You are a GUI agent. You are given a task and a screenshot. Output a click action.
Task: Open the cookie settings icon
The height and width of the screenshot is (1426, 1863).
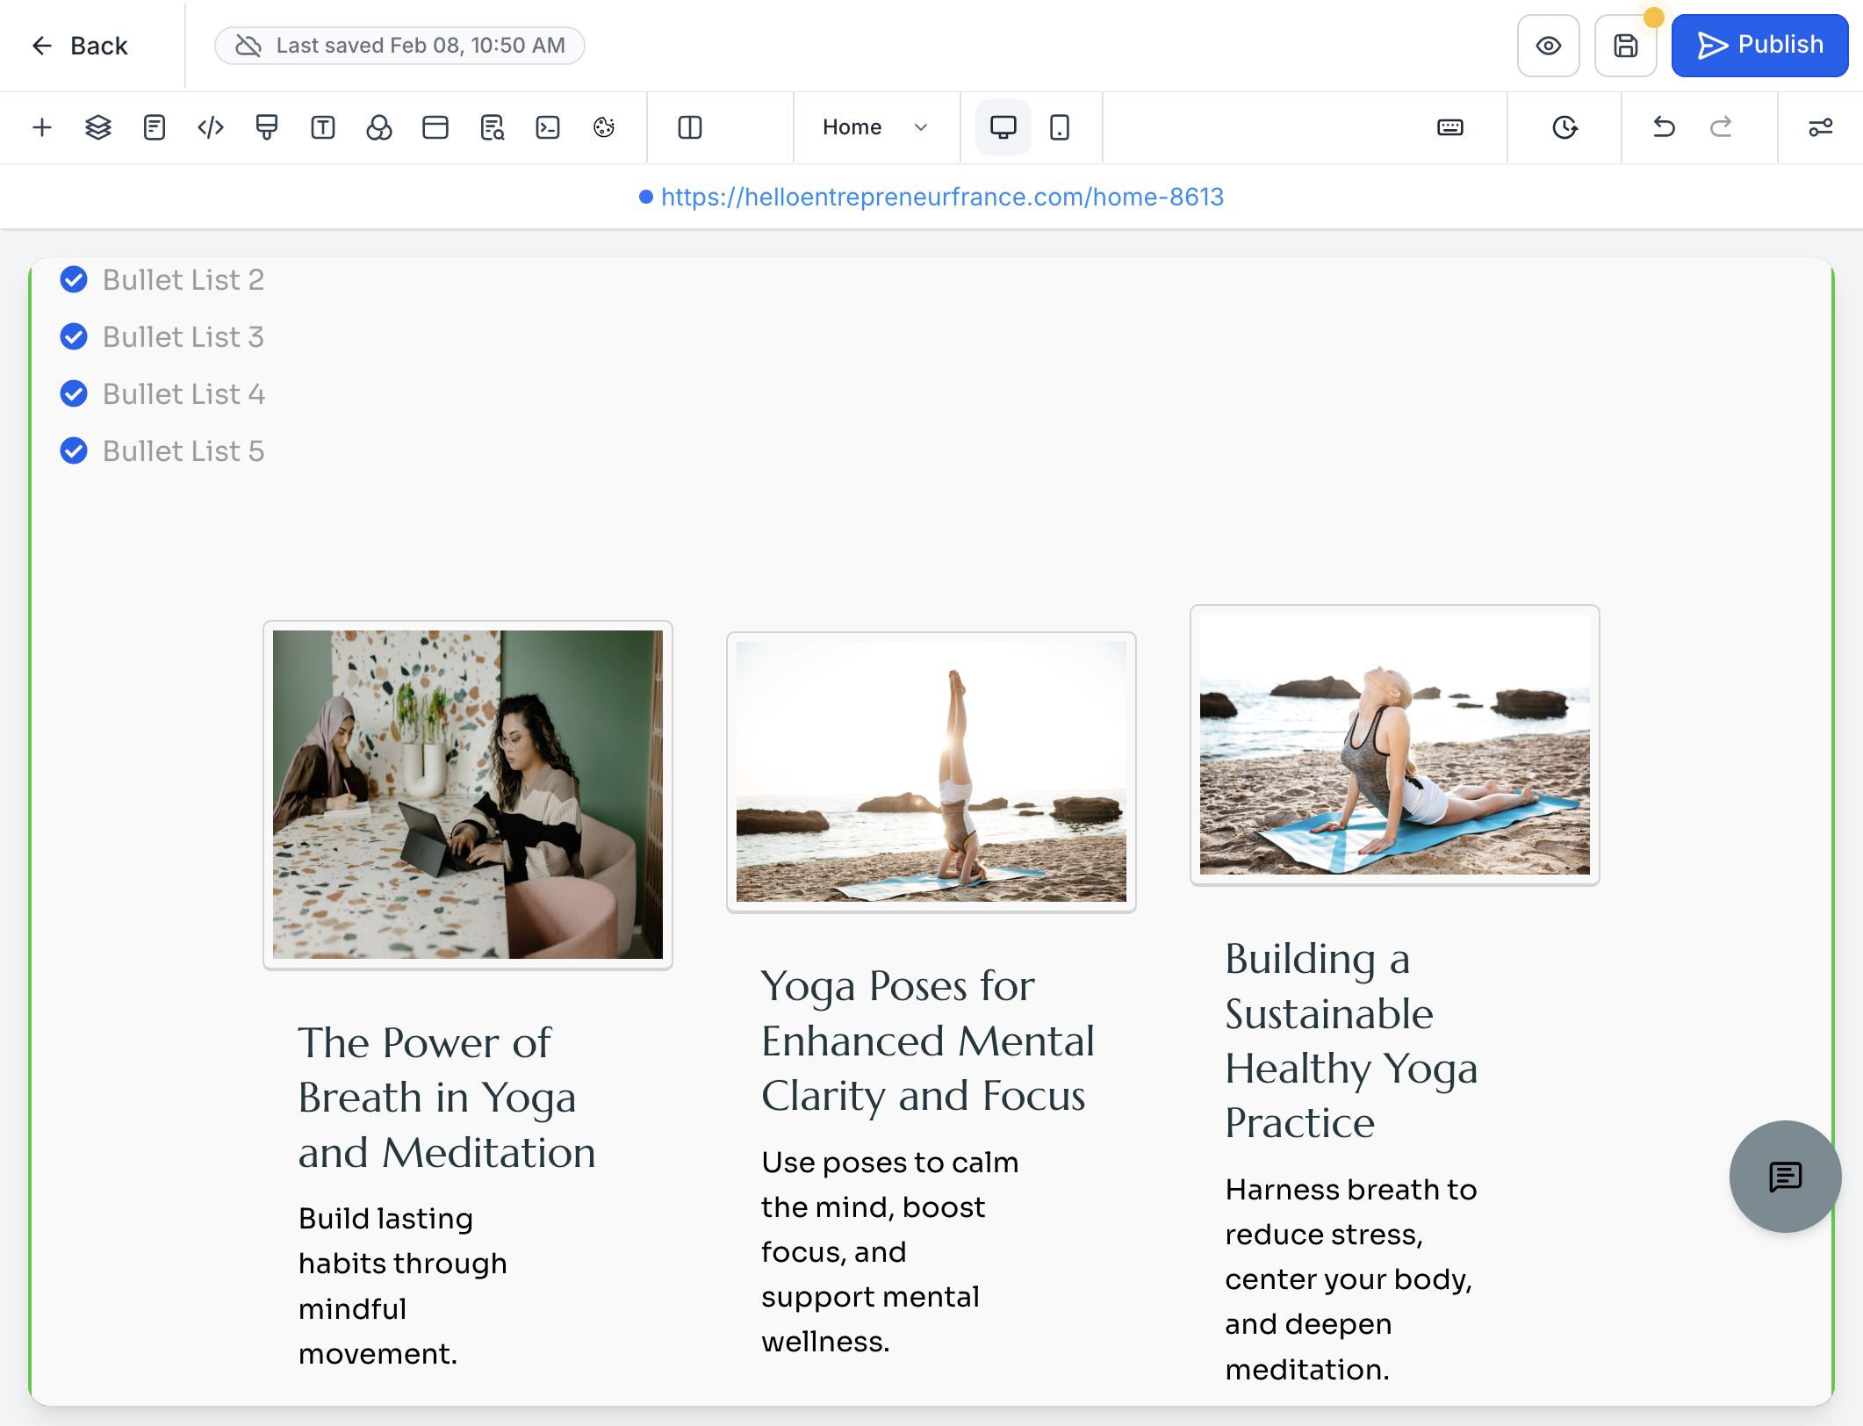click(x=604, y=127)
